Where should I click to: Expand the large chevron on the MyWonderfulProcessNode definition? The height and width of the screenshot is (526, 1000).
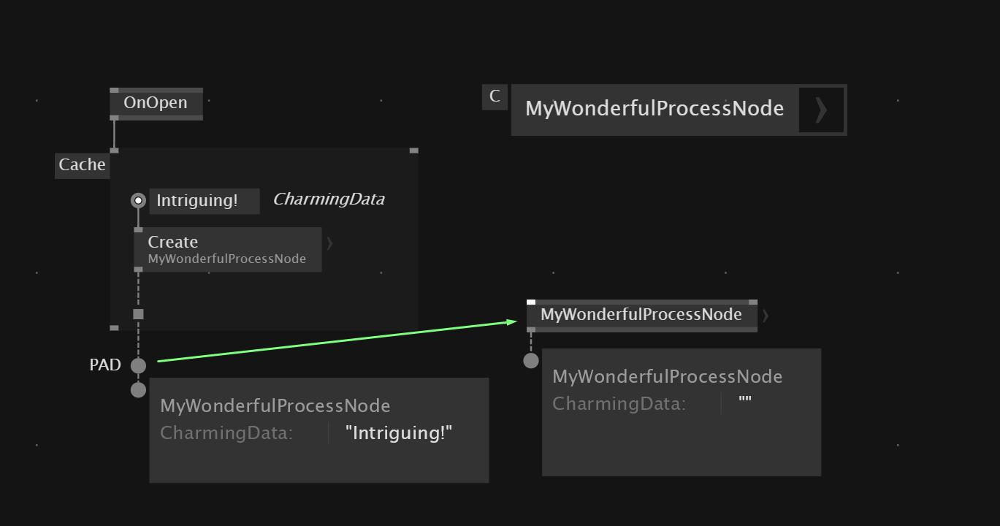[x=822, y=110]
